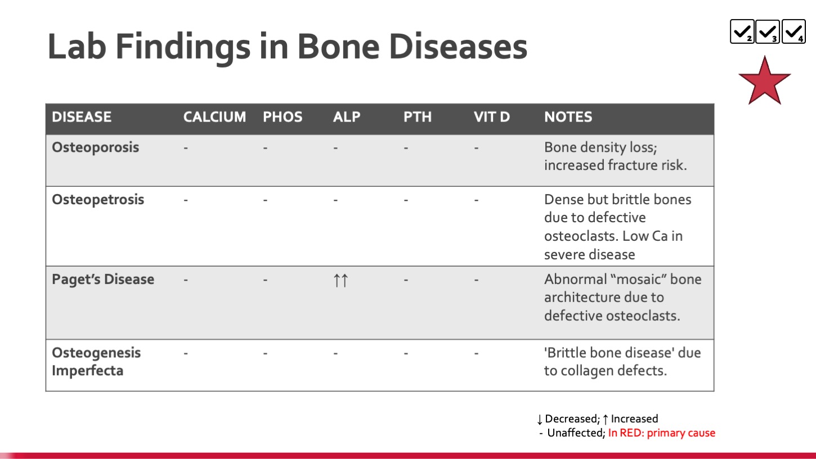Toggle the checkbox labeled 4
Image resolution: width=816 pixels, height=459 pixels.
793,32
